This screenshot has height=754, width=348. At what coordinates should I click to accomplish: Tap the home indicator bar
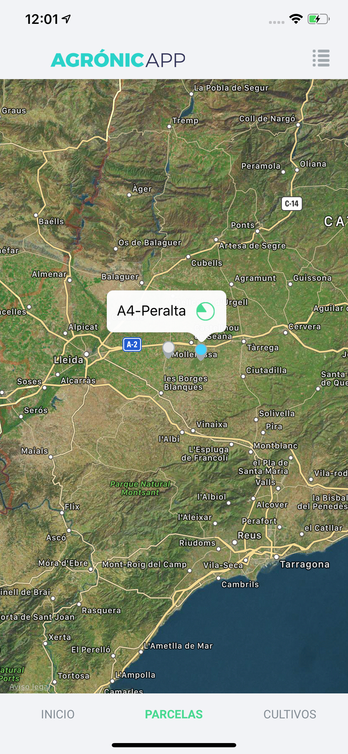[x=174, y=745]
